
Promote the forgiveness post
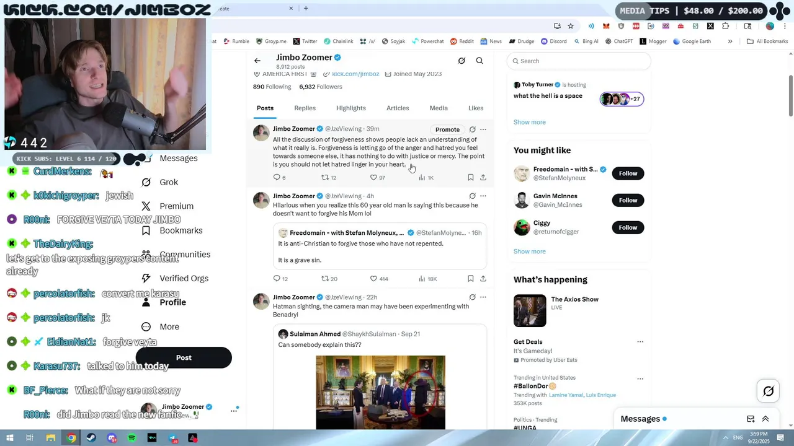[x=447, y=129]
